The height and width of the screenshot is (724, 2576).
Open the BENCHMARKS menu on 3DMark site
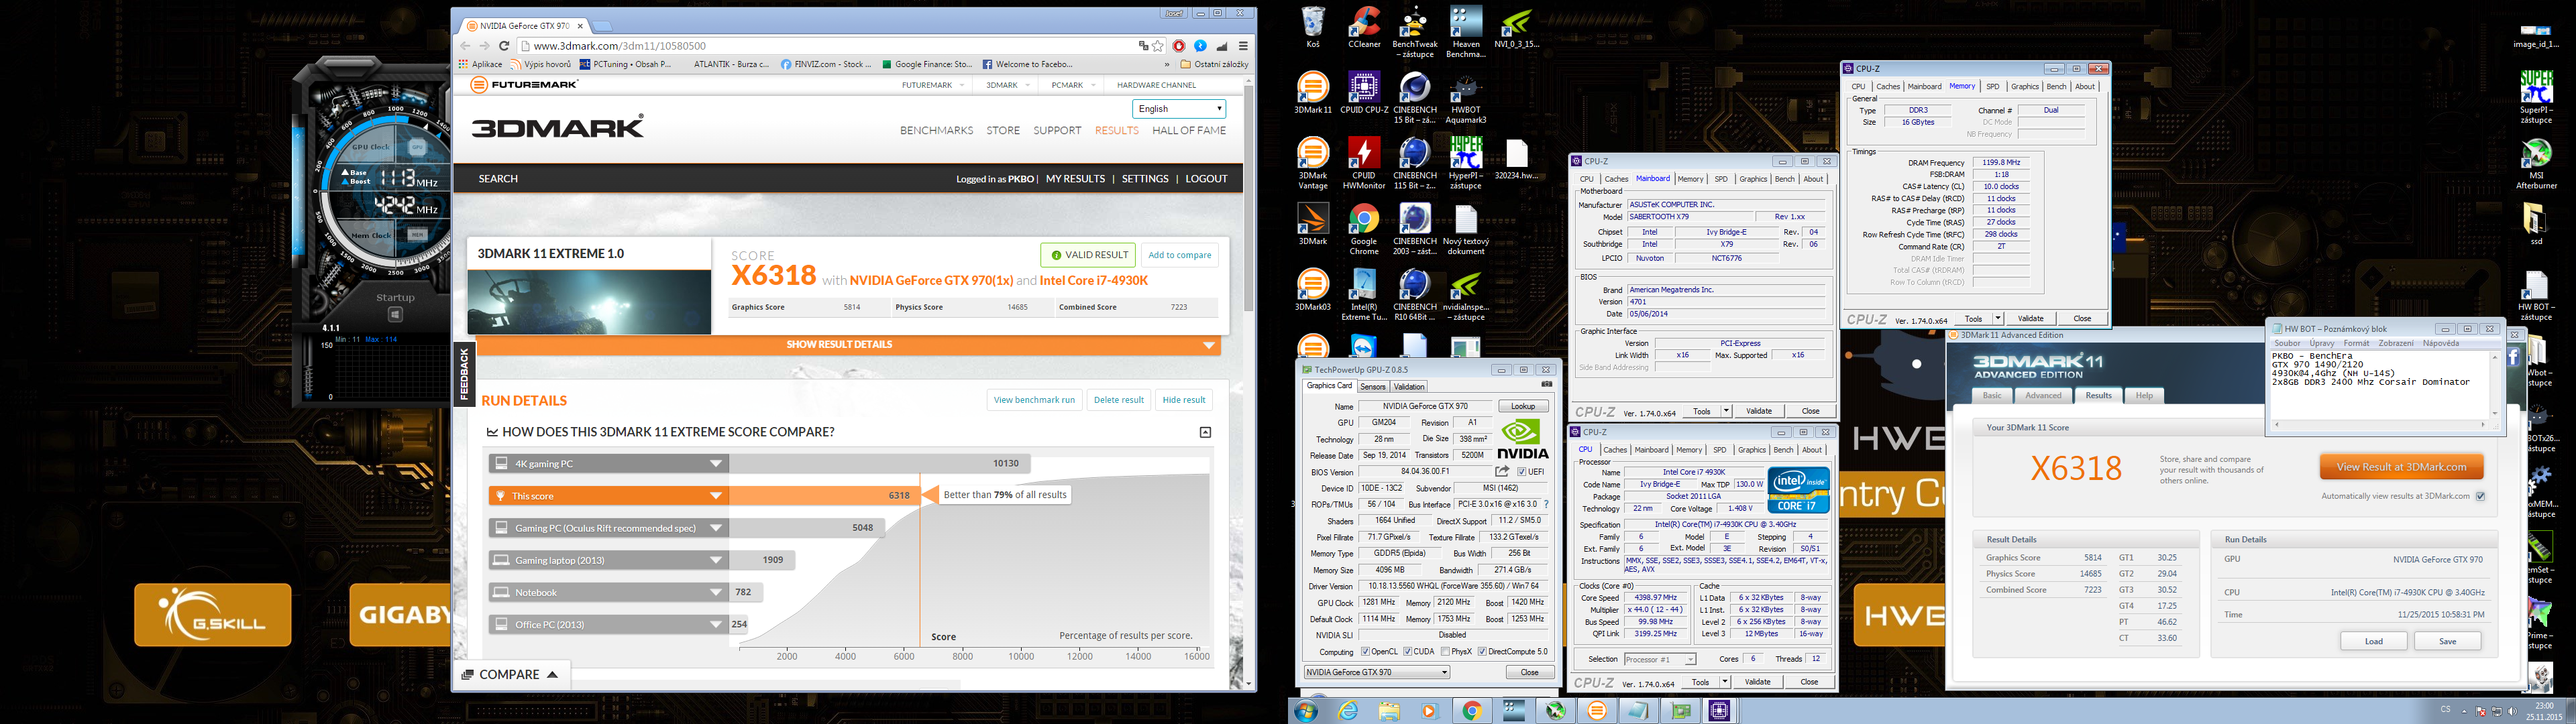(936, 130)
